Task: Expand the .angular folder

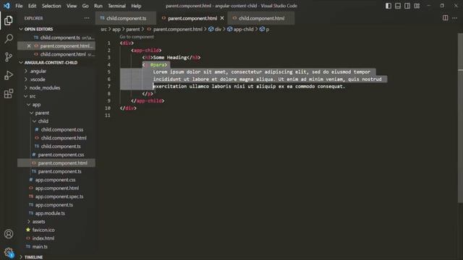Action: 38,71
